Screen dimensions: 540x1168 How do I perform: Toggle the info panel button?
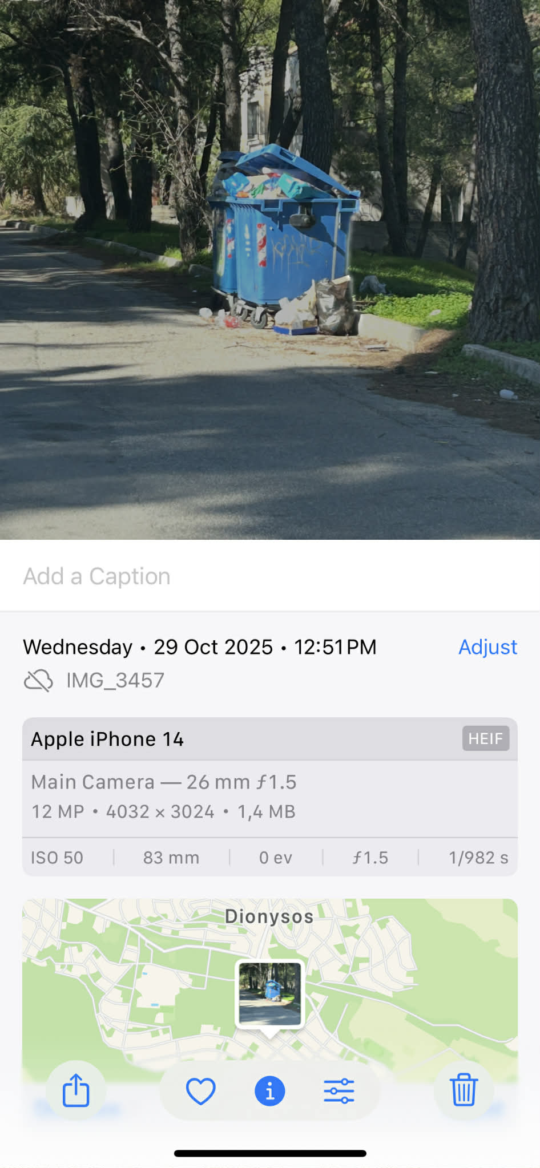click(270, 1091)
